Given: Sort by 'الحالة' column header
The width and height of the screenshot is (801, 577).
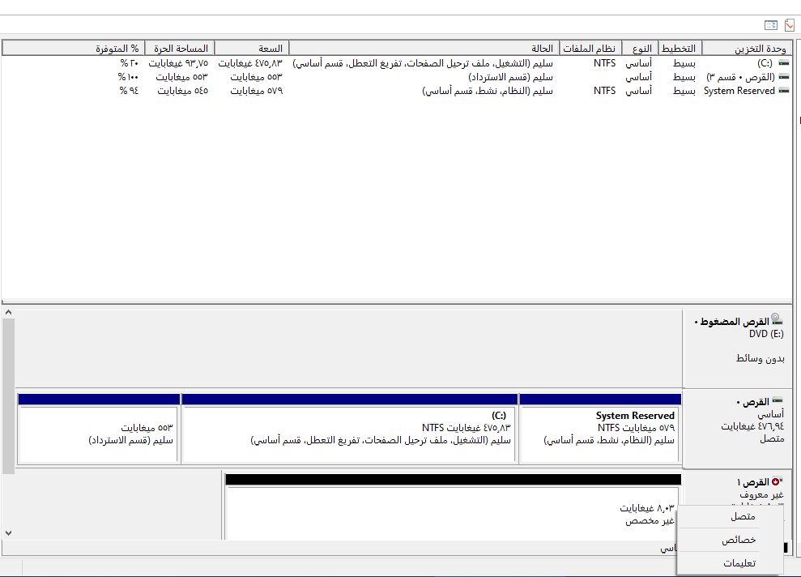Looking at the screenshot, I should point(424,48).
